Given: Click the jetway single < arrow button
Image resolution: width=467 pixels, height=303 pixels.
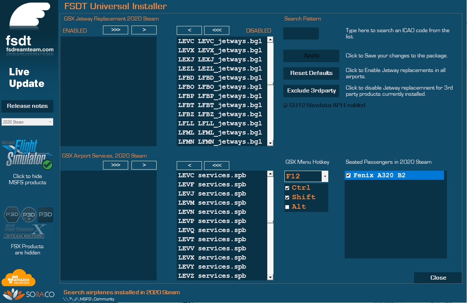Looking at the screenshot, I should click(x=189, y=30).
